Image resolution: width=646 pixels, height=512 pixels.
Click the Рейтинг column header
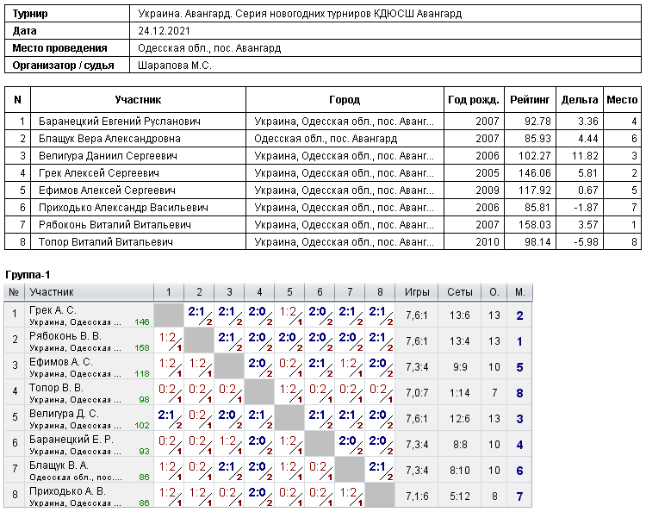click(530, 100)
